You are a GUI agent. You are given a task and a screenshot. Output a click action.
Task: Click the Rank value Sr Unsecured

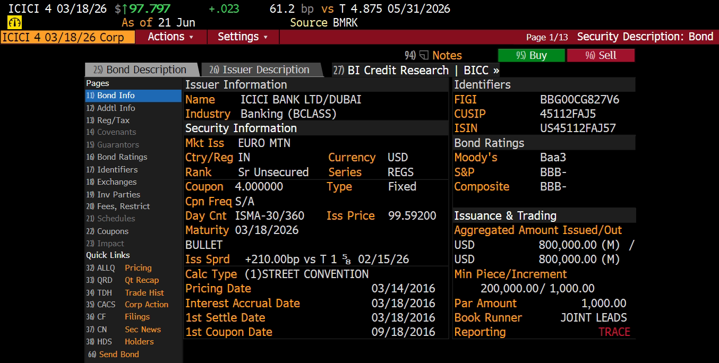click(x=273, y=172)
